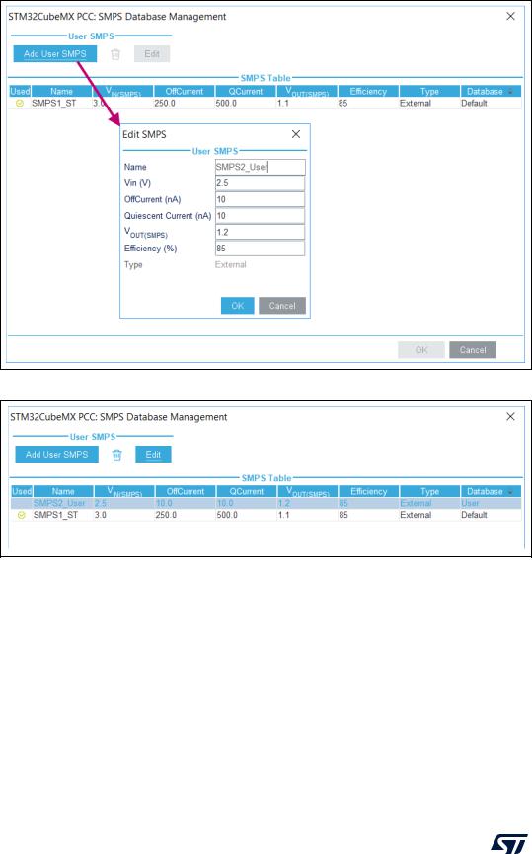Click the 500.0 QCurrent cell in top table
Screen dimensions: 532x854
point(226,103)
